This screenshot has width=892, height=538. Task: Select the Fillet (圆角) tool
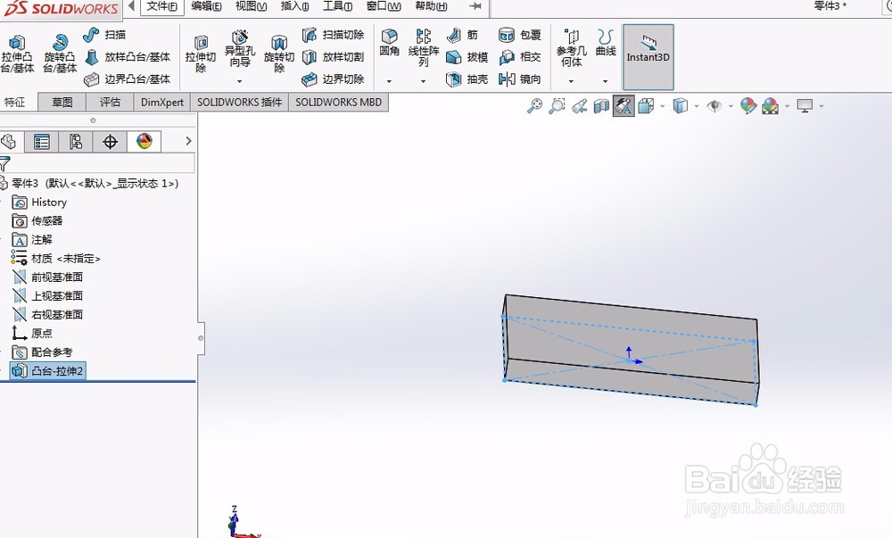coord(389,43)
